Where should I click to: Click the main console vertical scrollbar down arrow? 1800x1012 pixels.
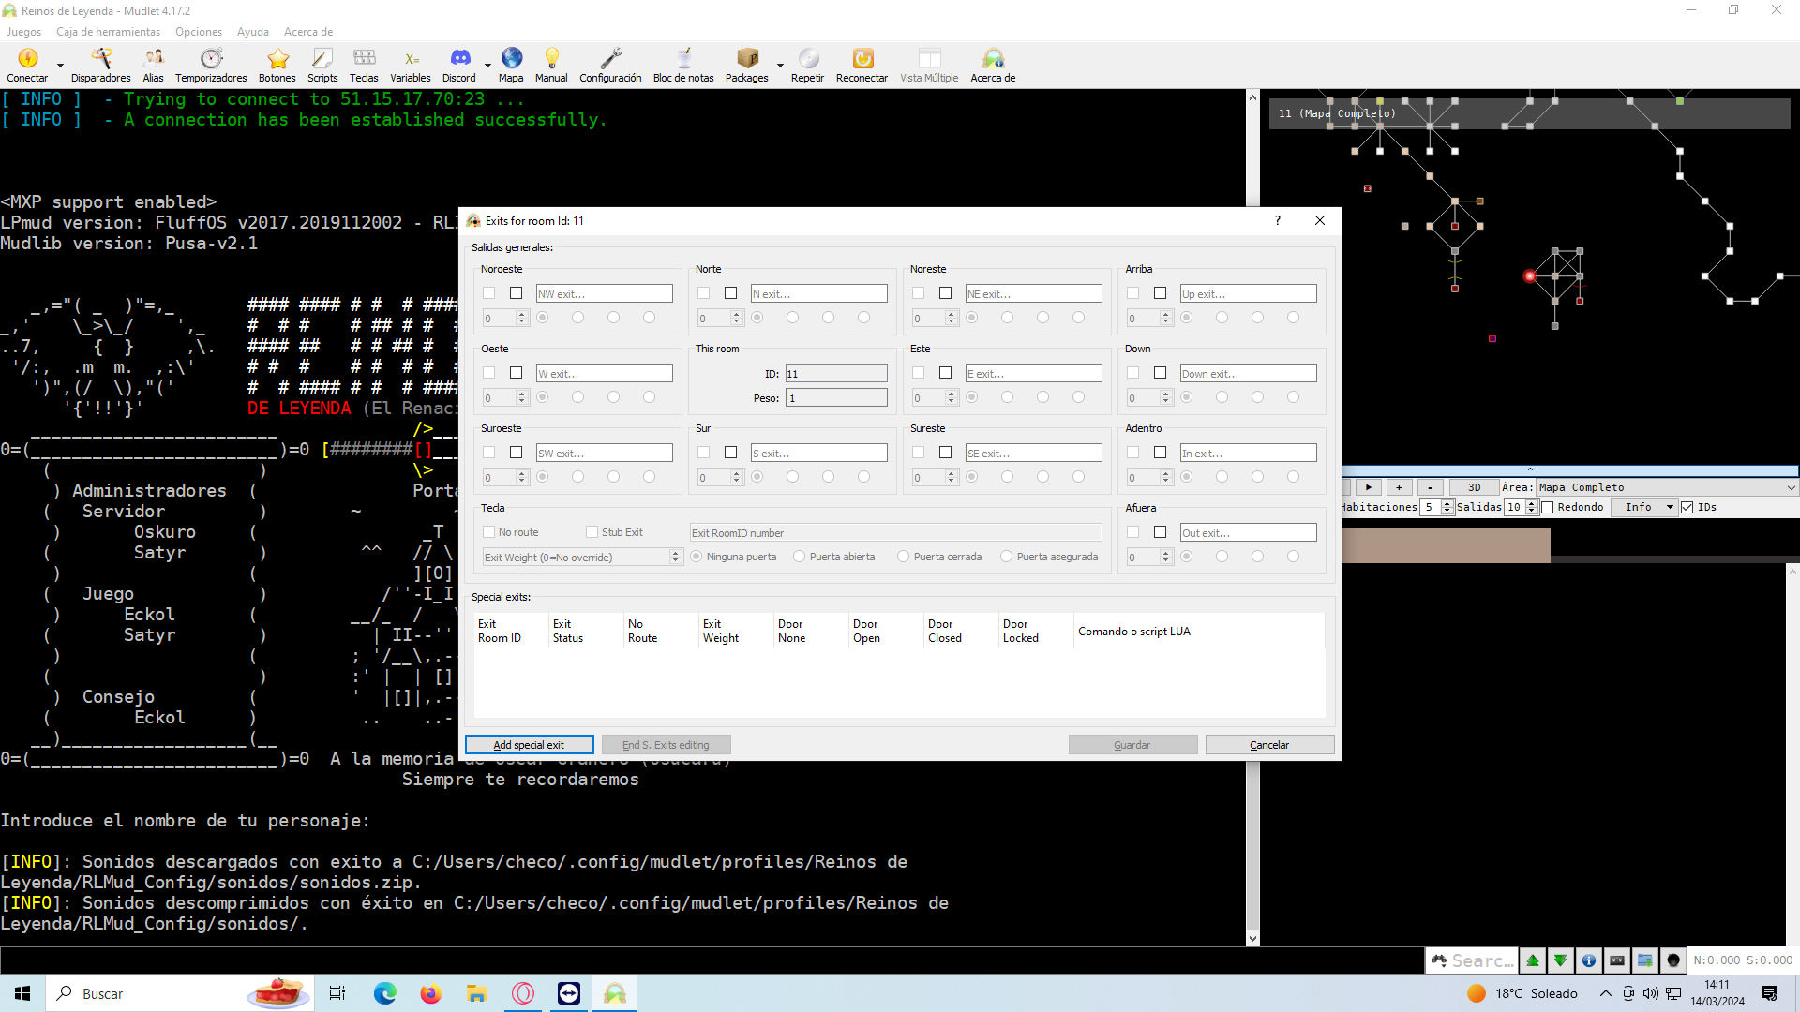coord(1252,938)
